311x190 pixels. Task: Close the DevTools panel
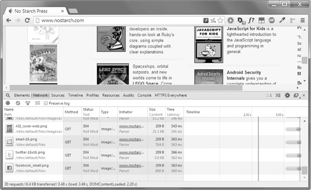click(304, 96)
